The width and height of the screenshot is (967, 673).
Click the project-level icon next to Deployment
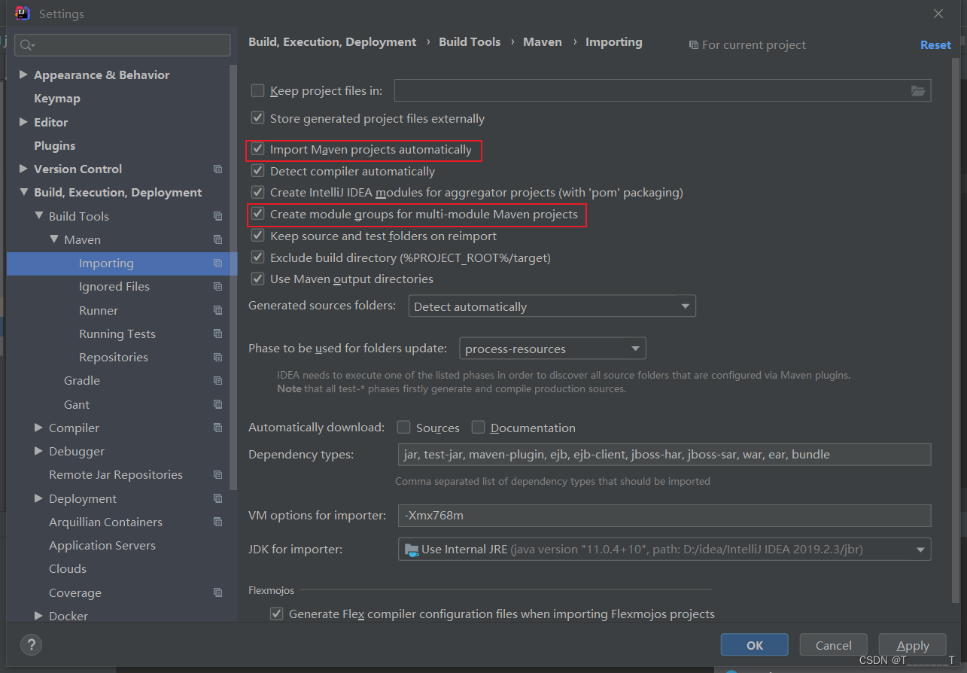pos(217,498)
